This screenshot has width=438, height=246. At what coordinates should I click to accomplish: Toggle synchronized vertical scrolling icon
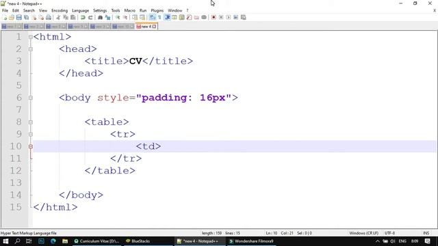tap(135, 17)
